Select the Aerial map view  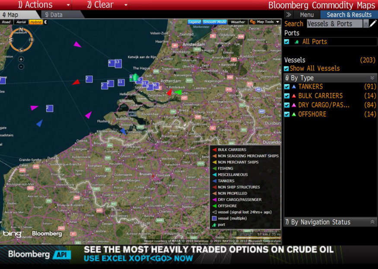pos(21,22)
